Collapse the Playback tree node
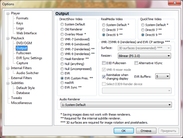The width and height of the screenshot is (183, 138). [8, 38]
